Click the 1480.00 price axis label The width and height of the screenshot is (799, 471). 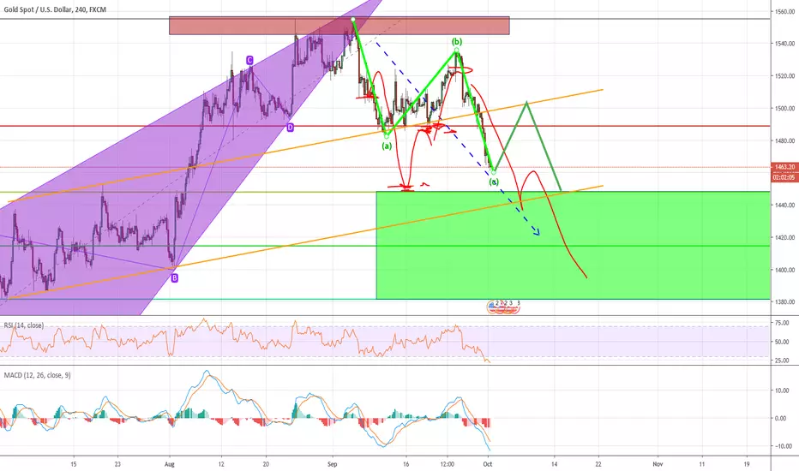[785, 140]
